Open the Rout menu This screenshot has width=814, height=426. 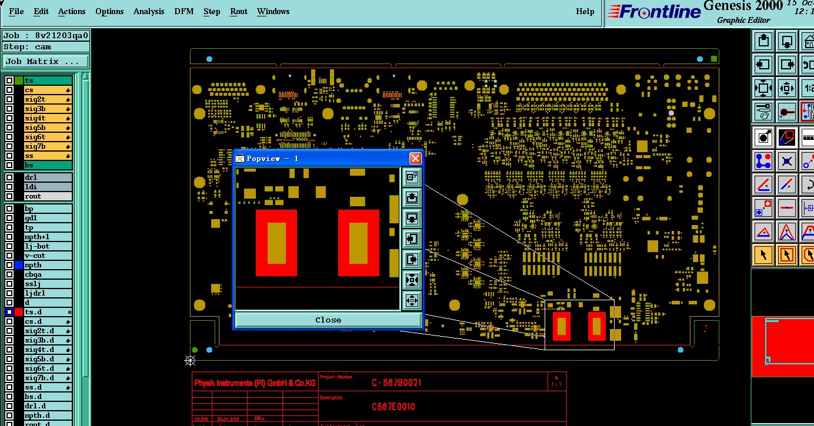(239, 11)
